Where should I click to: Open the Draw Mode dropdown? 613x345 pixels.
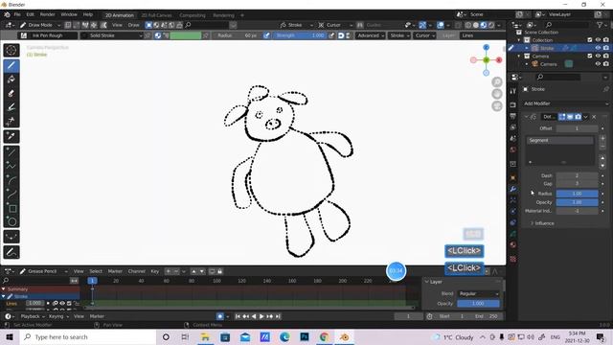click(x=40, y=25)
